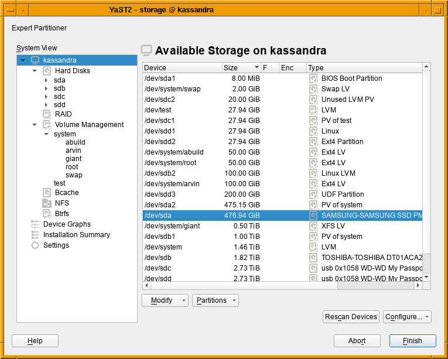Open the Partitions dropdown menu
Screen dimensions: 448x359
click(x=215, y=300)
